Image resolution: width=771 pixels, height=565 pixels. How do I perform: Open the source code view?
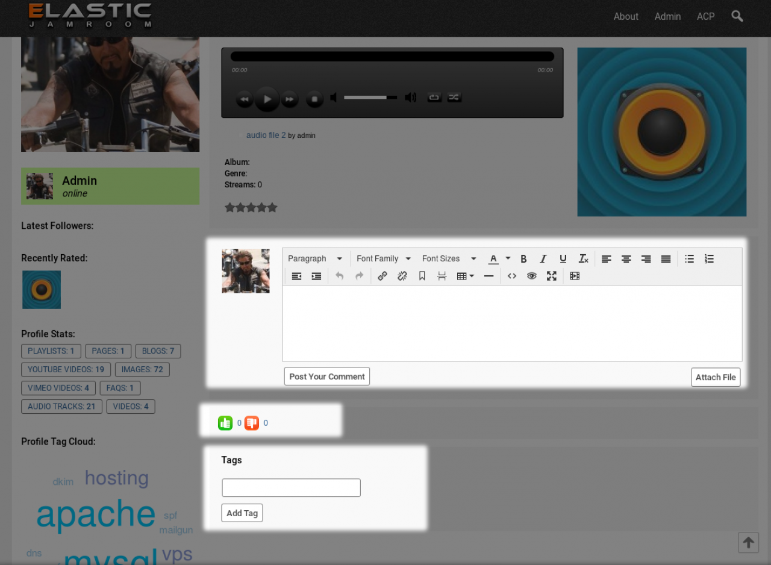coord(512,276)
